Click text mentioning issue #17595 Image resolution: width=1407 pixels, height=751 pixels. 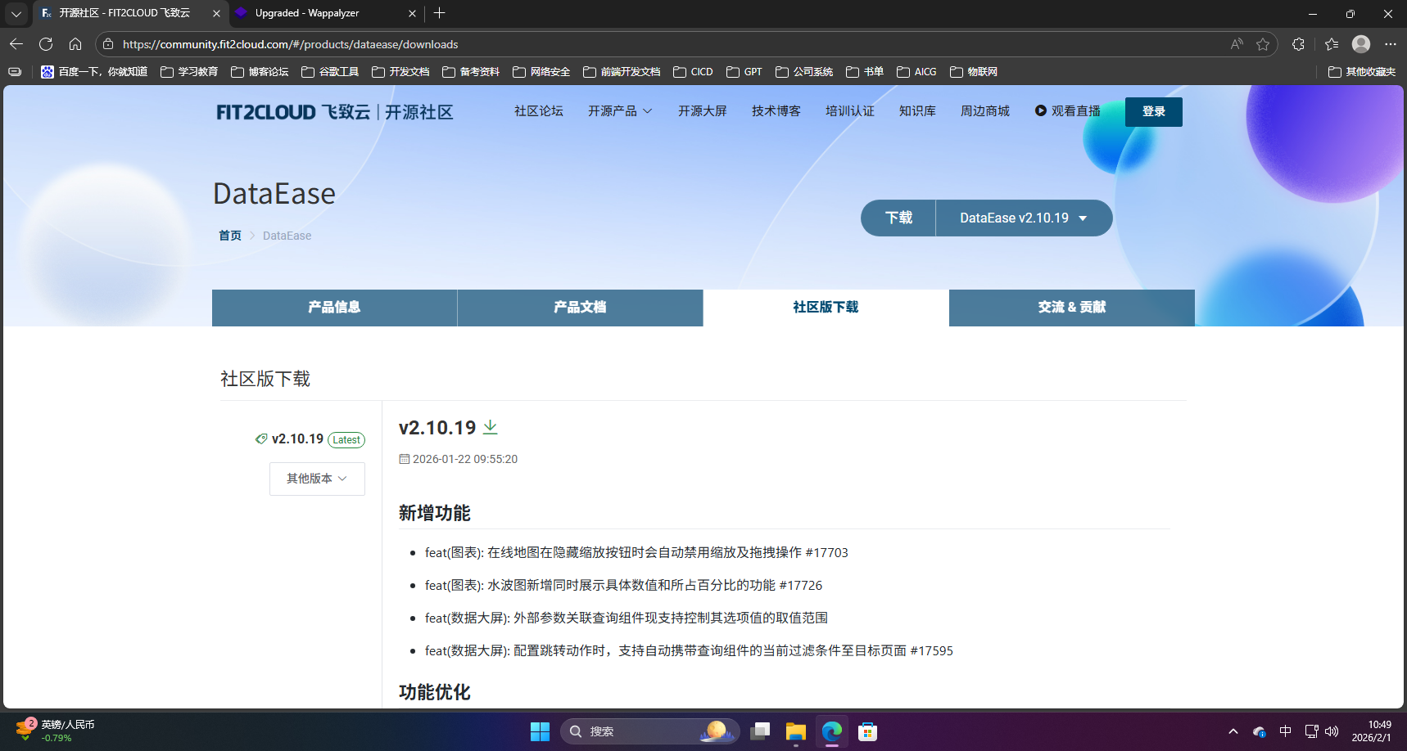pyautogui.click(x=689, y=651)
